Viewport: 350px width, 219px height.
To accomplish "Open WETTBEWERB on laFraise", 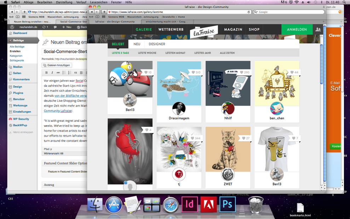I will (171, 29).
